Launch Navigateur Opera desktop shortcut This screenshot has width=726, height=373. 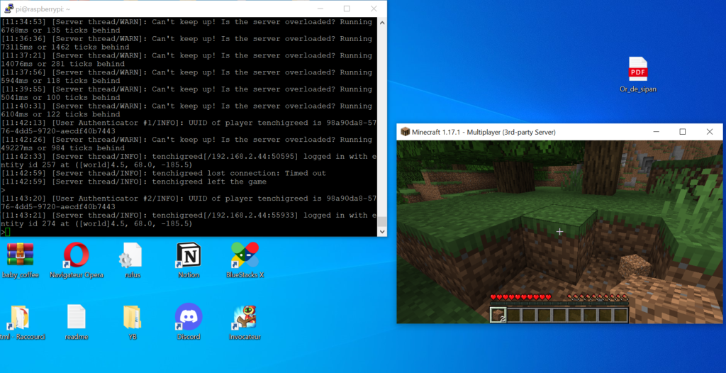click(77, 255)
